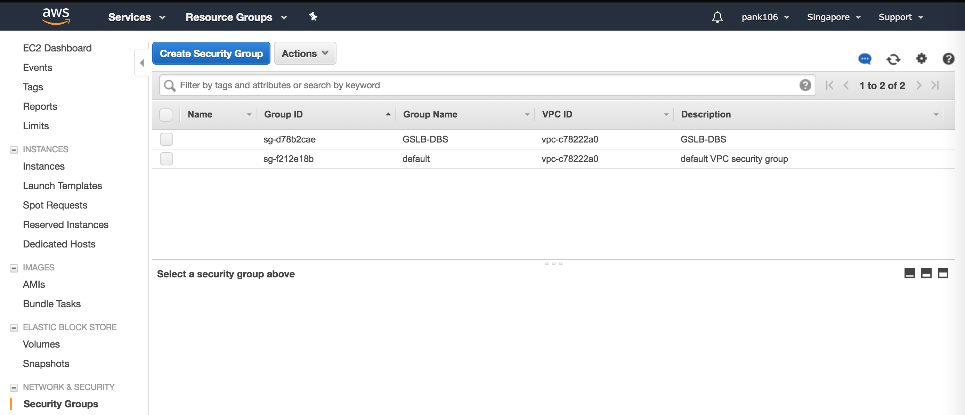Select the GSLB-DBS security group checkbox

(x=166, y=139)
